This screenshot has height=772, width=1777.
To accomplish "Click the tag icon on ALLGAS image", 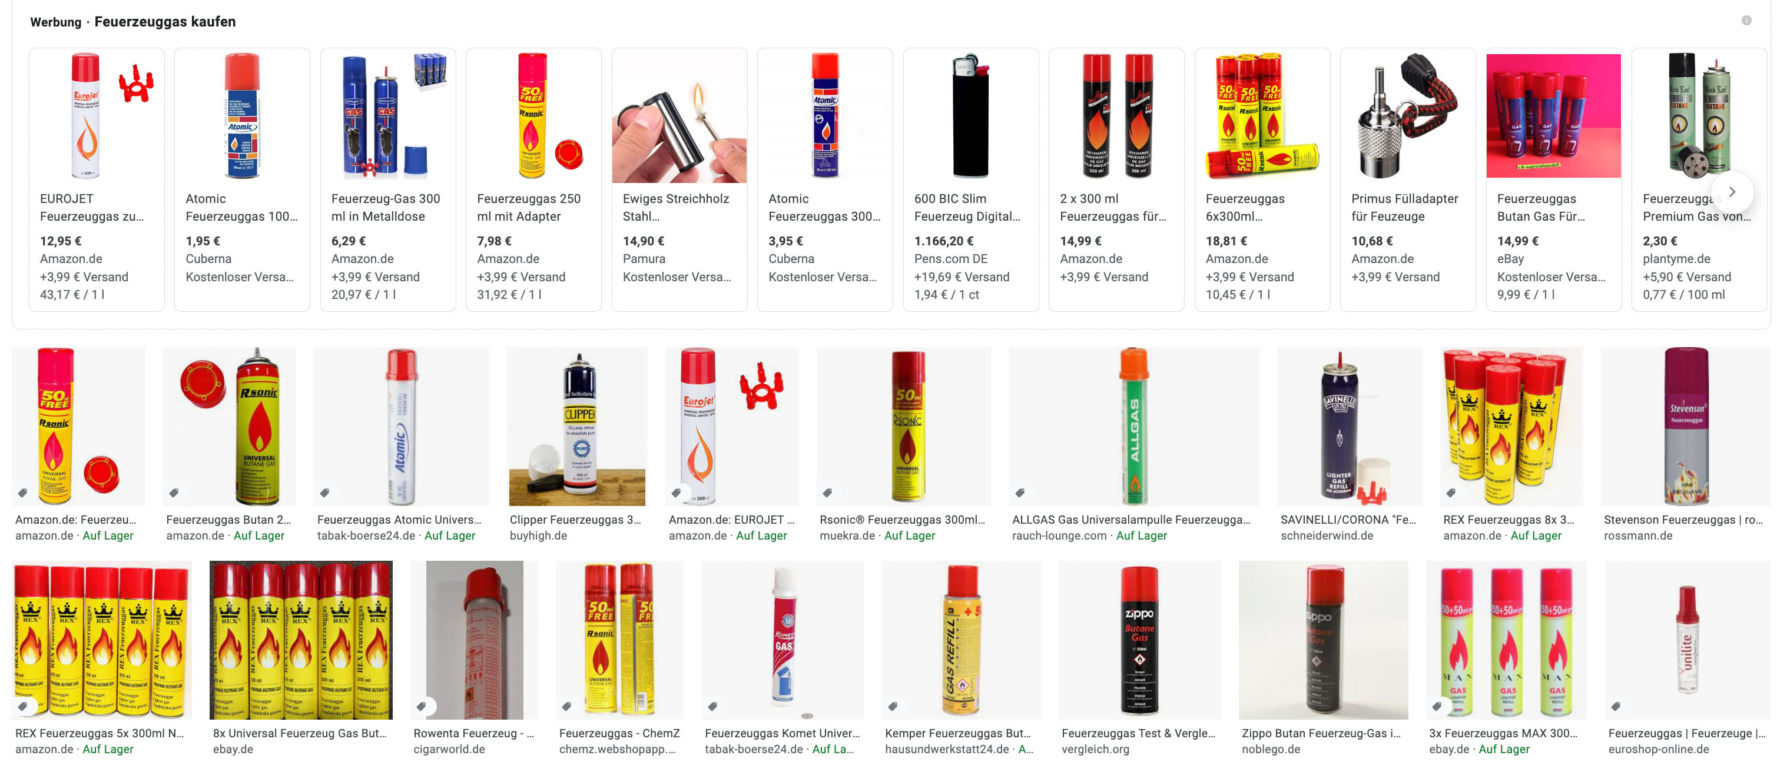I will [x=1020, y=493].
